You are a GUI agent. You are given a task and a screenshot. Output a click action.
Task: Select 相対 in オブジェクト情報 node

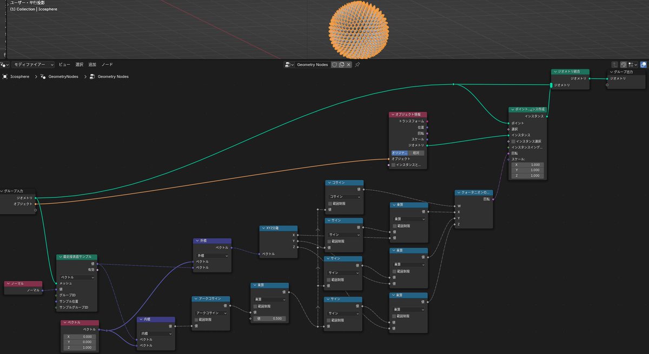point(416,152)
